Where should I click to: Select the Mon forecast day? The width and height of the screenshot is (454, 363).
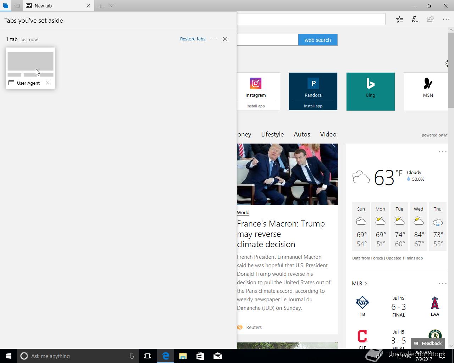tap(380, 226)
